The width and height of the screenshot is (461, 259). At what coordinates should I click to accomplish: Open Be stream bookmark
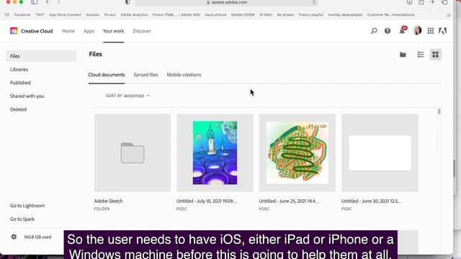[x=285, y=14]
